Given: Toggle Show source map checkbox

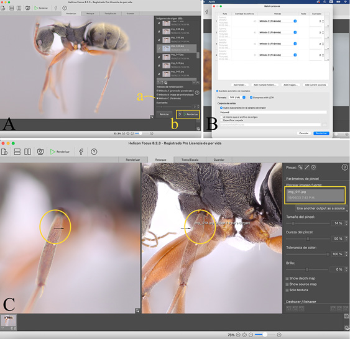Looking at the screenshot, I should (x=287, y=284).
